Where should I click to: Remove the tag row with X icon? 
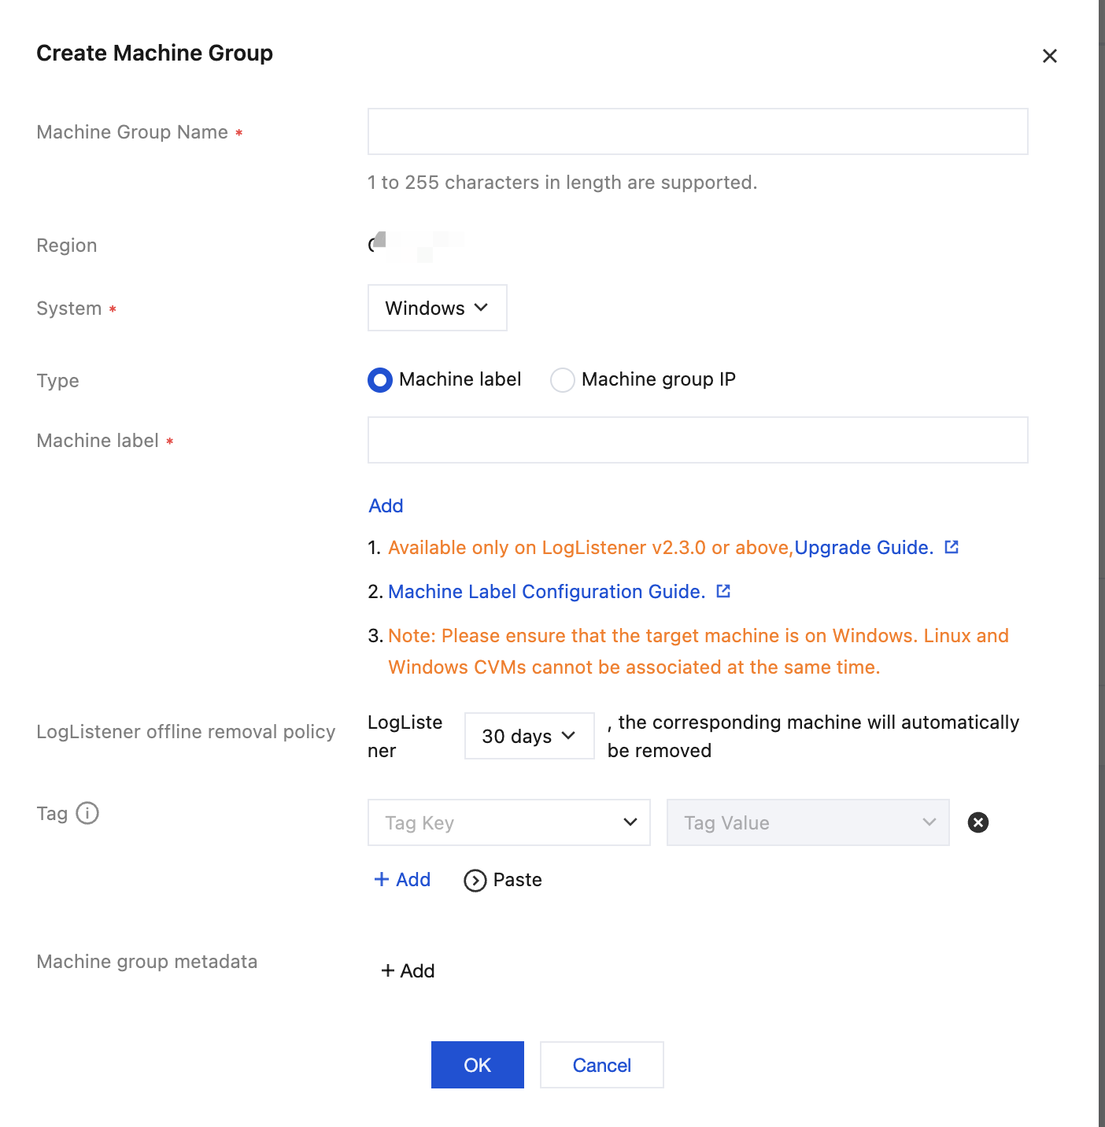click(x=978, y=822)
